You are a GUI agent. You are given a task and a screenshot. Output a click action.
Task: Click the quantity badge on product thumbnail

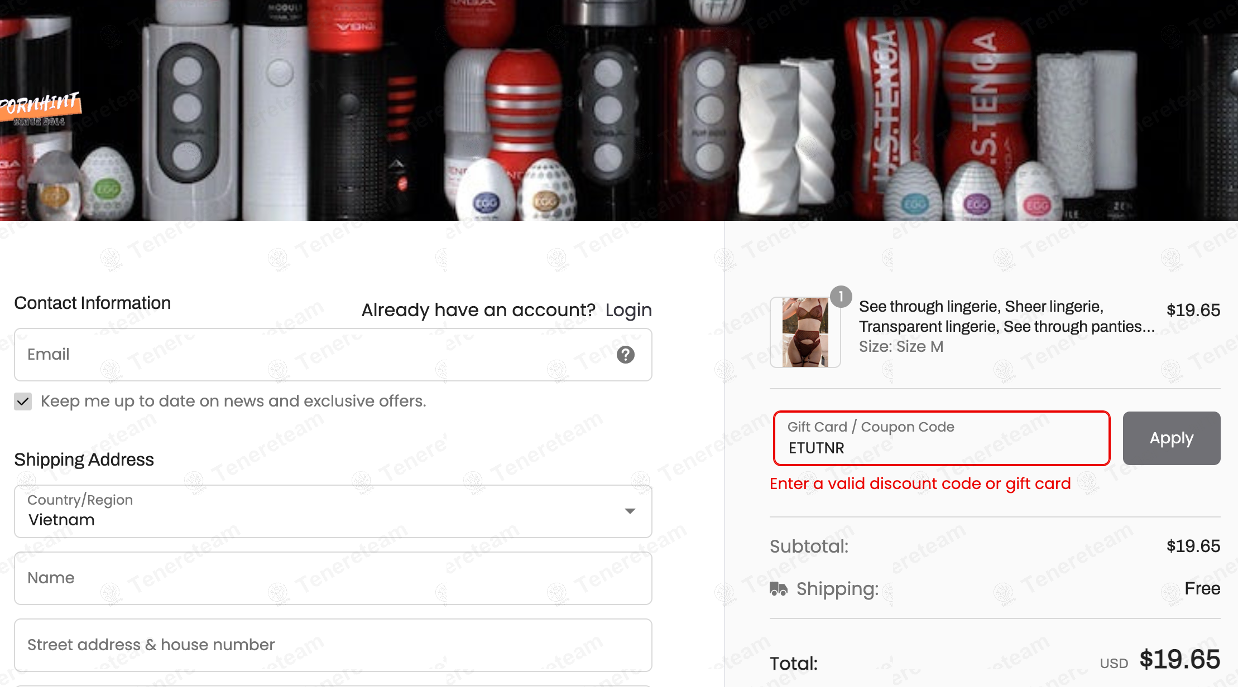(841, 297)
